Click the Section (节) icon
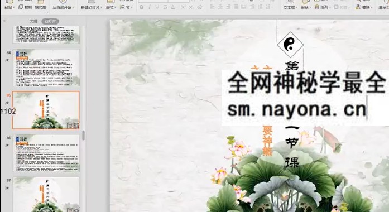389x212 pixels. pyautogui.click(x=122, y=7)
